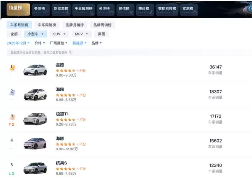
Task: Expand the 厂商属性 filter dropdown
Action: pyautogui.click(x=58, y=43)
